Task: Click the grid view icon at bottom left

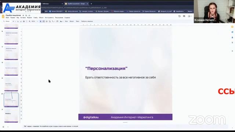Action: click(x=3, y=127)
